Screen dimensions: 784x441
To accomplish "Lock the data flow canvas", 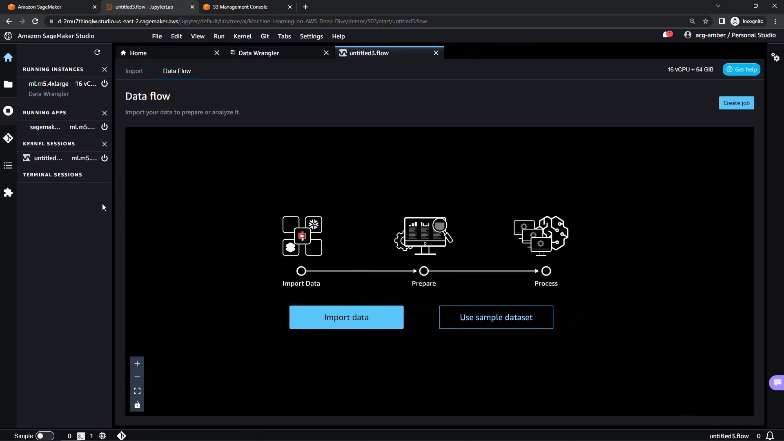I will tap(137, 405).
